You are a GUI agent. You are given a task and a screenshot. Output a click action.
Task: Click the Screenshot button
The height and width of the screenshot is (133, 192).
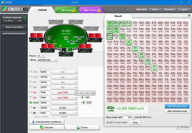pyautogui.click(x=170, y=10)
